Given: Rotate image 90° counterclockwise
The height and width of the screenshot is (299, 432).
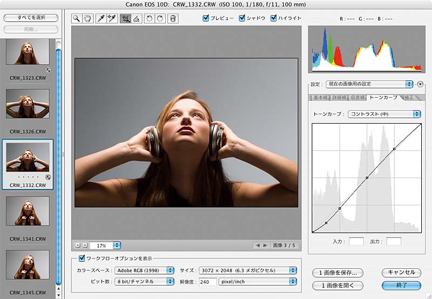Looking at the screenshot, I should click(150, 18).
